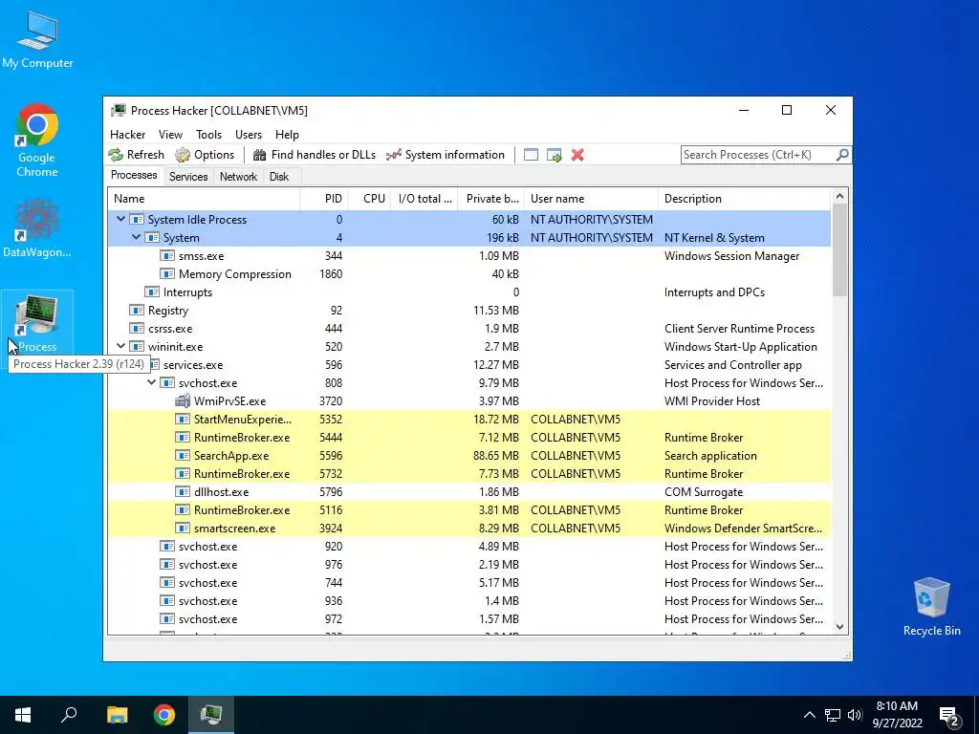Select the Processes tab
This screenshot has width=979, height=734.
tap(134, 175)
